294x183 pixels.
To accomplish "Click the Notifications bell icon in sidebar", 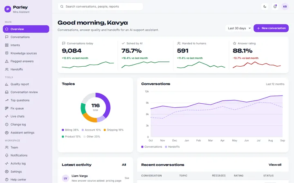I will pos(7,155).
